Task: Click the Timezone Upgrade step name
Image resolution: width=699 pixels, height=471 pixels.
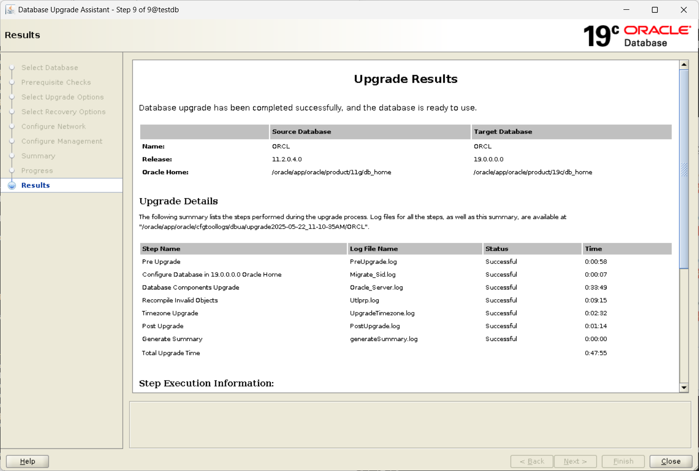Action: pyautogui.click(x=170, y=313)
